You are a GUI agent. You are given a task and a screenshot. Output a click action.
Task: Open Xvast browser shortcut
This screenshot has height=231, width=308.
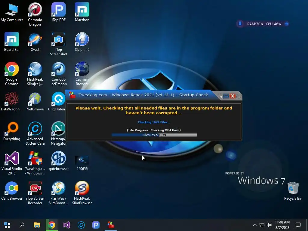coord(35,42)
